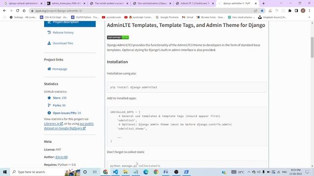The width and height of the screenshot is (314, 176).
Task: Click the 'adminlte3_theme' line in code block
Action: (x=132, y=129)
